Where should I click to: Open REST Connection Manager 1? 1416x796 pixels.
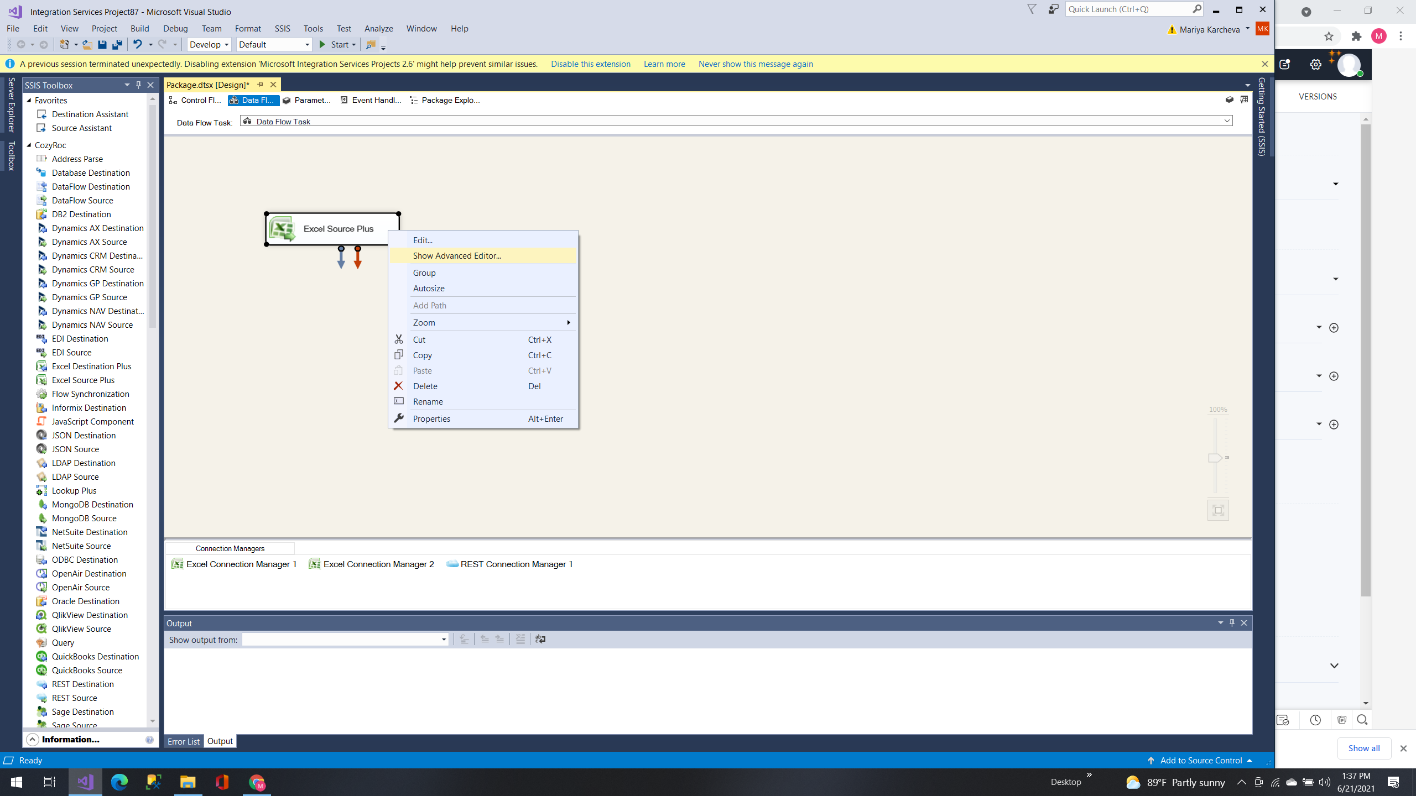pyautogui.click(x=509, y=564)
